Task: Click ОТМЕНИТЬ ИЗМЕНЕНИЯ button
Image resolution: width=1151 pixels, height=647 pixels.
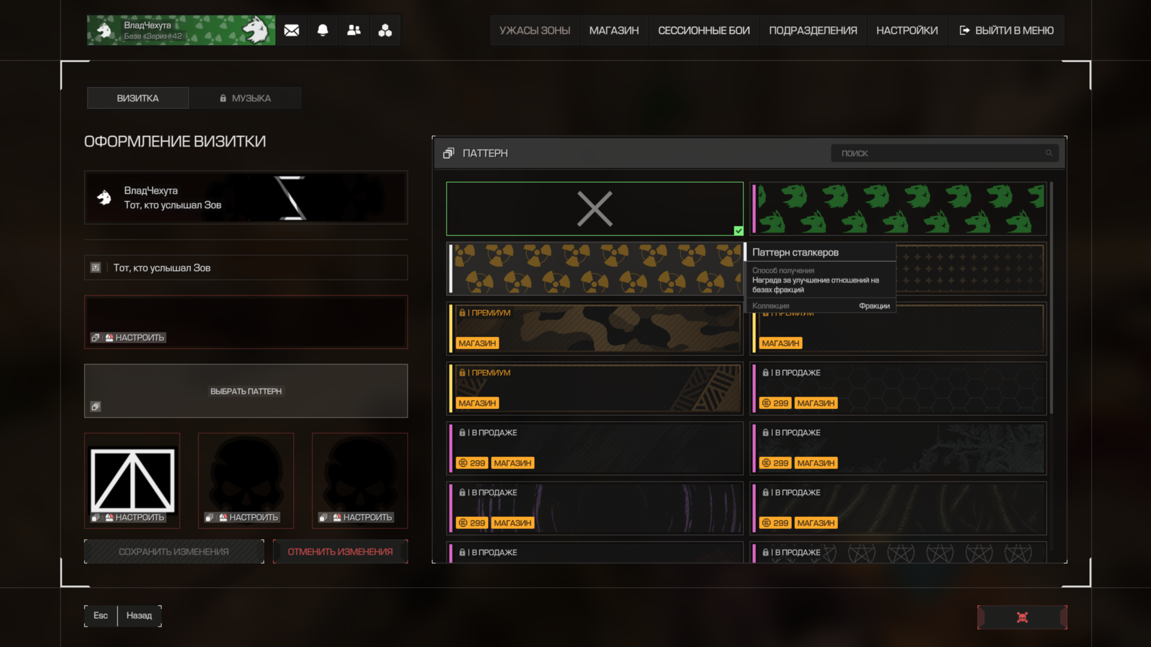Action: [x=340, y=552]
